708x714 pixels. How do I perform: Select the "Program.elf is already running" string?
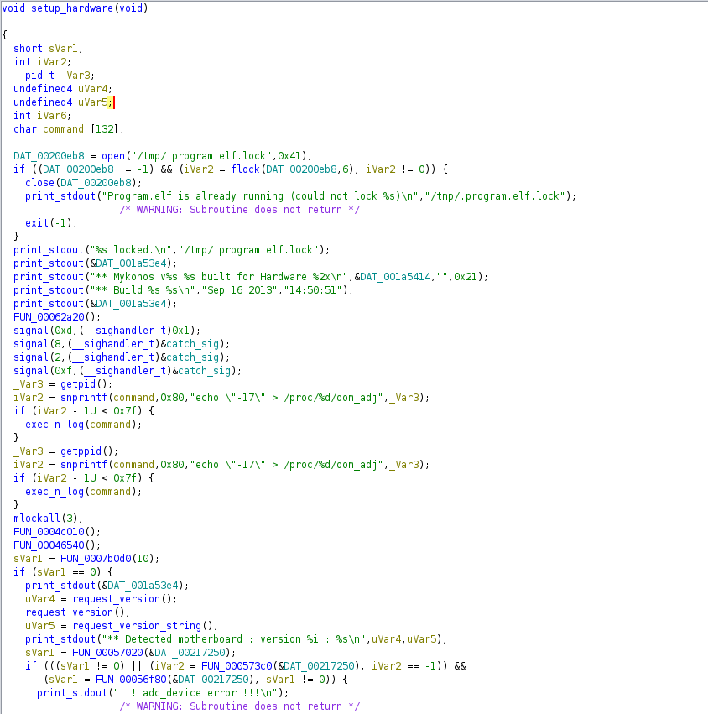(x=260, y=196)
